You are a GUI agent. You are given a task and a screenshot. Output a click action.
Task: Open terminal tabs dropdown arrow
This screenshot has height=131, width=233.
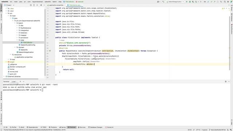[23, 82]
